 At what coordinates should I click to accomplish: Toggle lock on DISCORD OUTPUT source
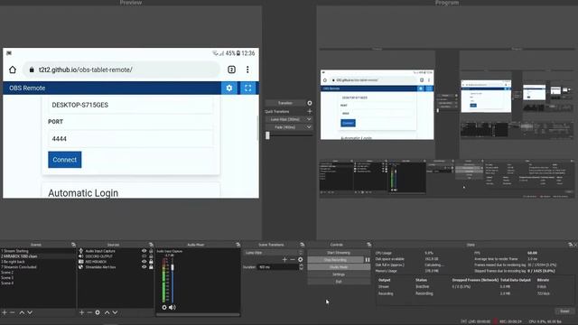[x=151, y=256]
